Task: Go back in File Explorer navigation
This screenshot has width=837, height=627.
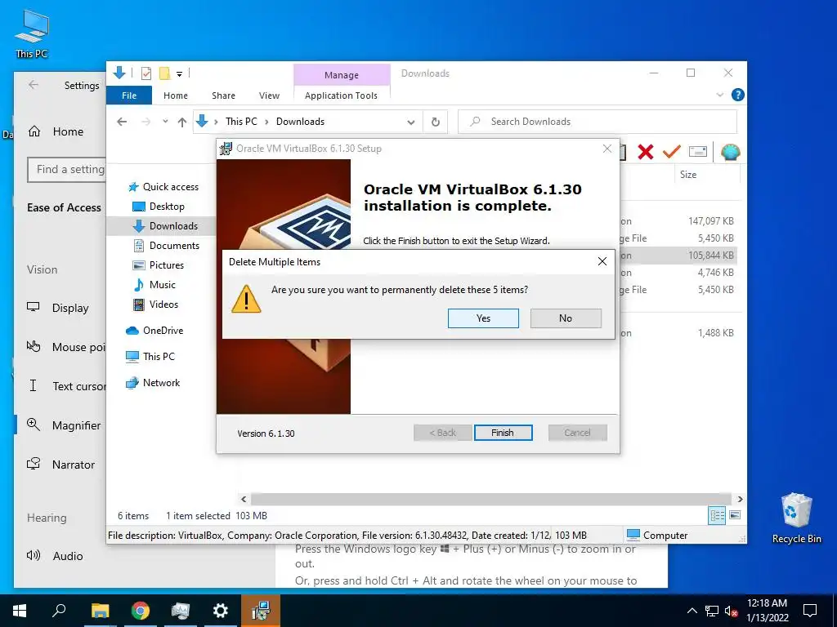Action: click(122, 122)
